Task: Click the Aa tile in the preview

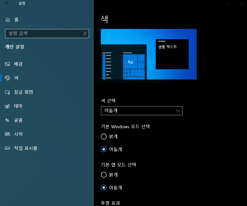Action: tap(130, 62)
